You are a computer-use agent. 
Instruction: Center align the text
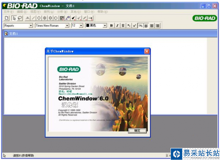152,26
